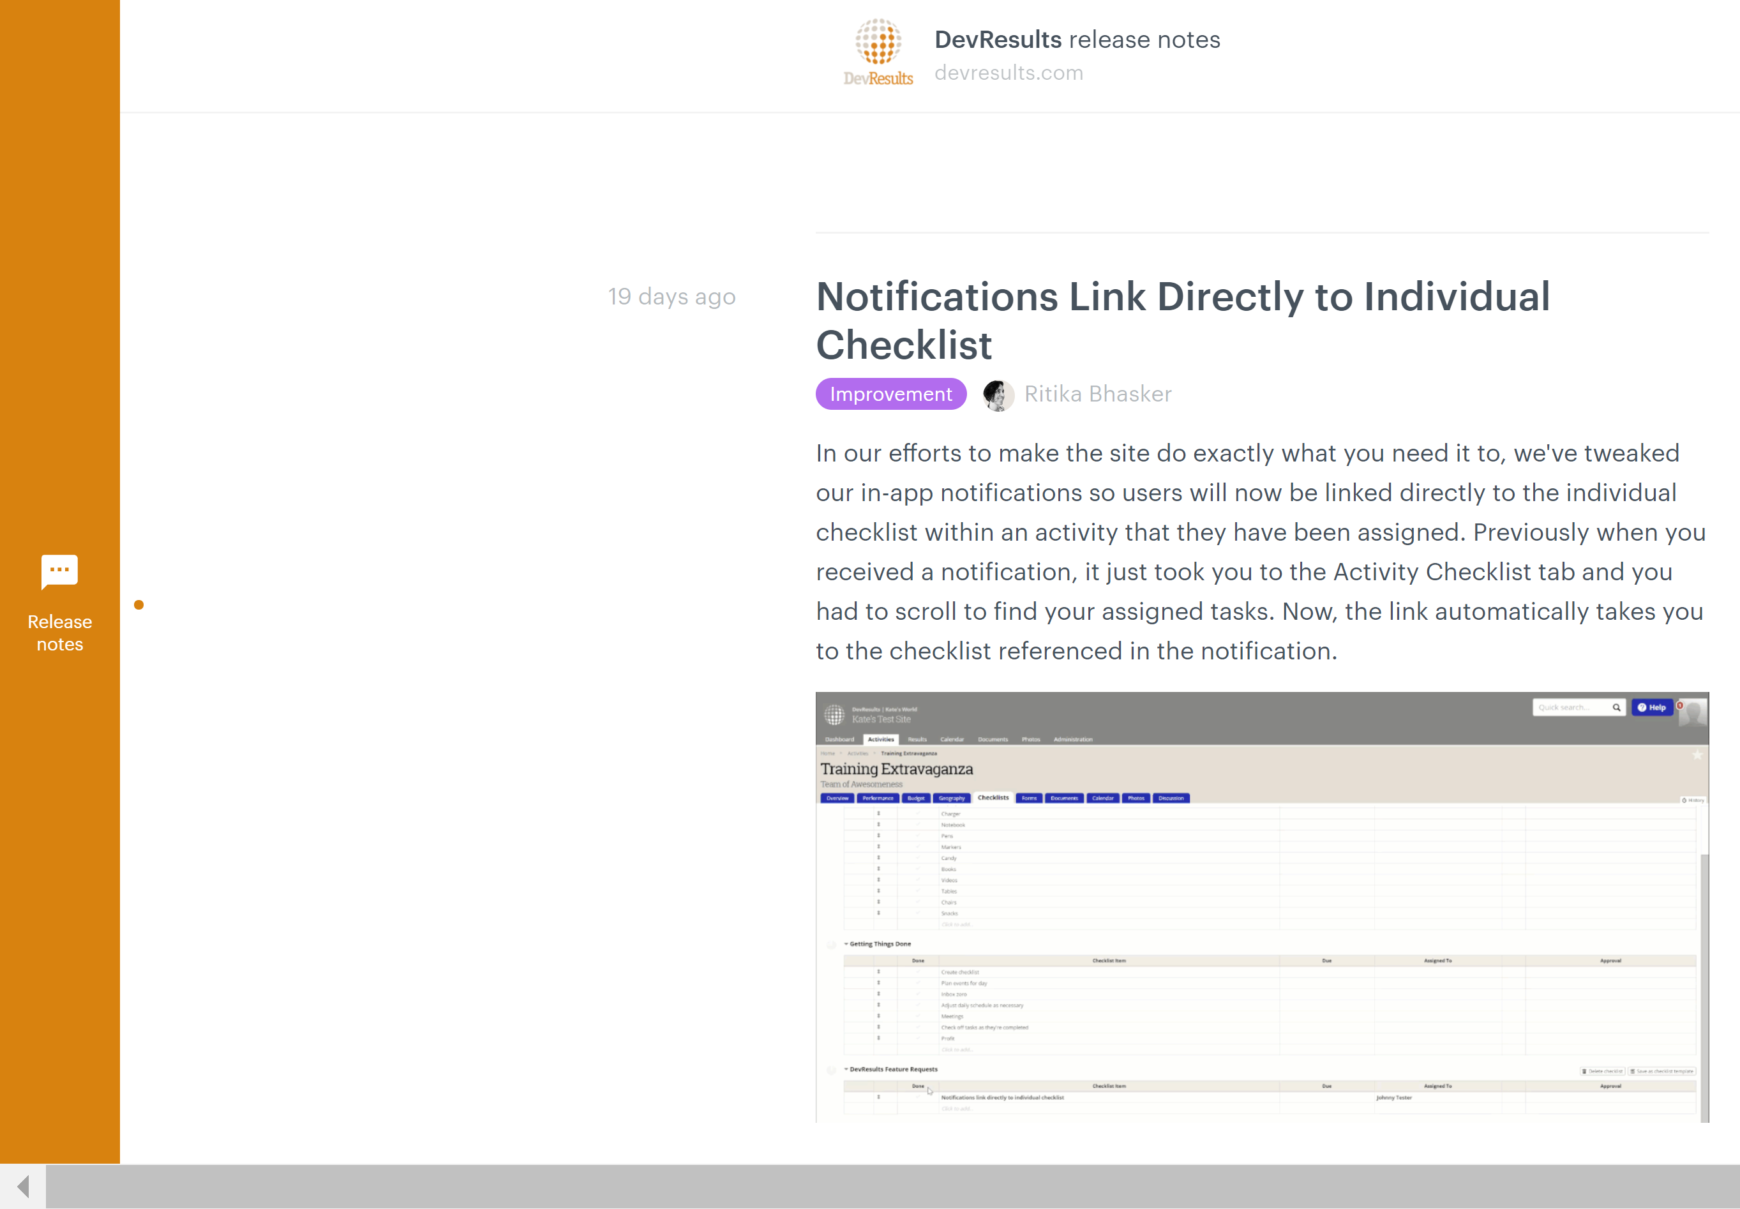This screenshot has width=1740, height=1209.
Task: Click the paragraph starting 'In our efforts'
Action: [1261, 552]
